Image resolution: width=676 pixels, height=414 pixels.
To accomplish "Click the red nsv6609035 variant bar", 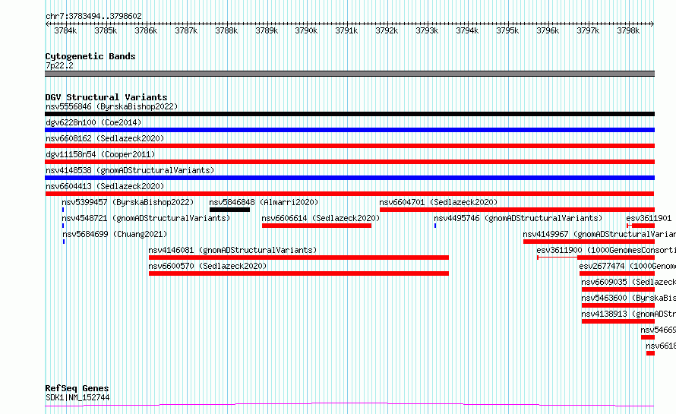I will (618, 289).
